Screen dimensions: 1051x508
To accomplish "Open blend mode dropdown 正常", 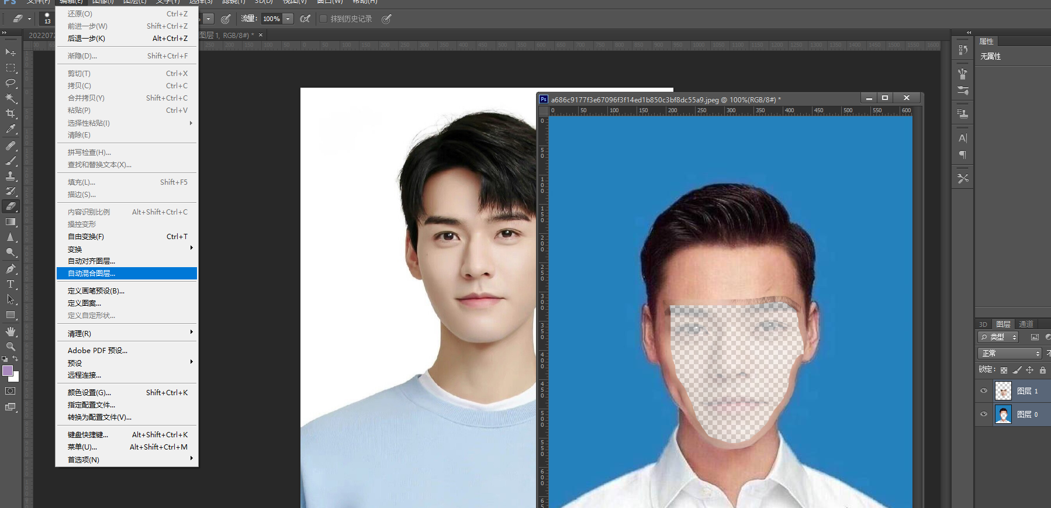I will [1009, 354].
